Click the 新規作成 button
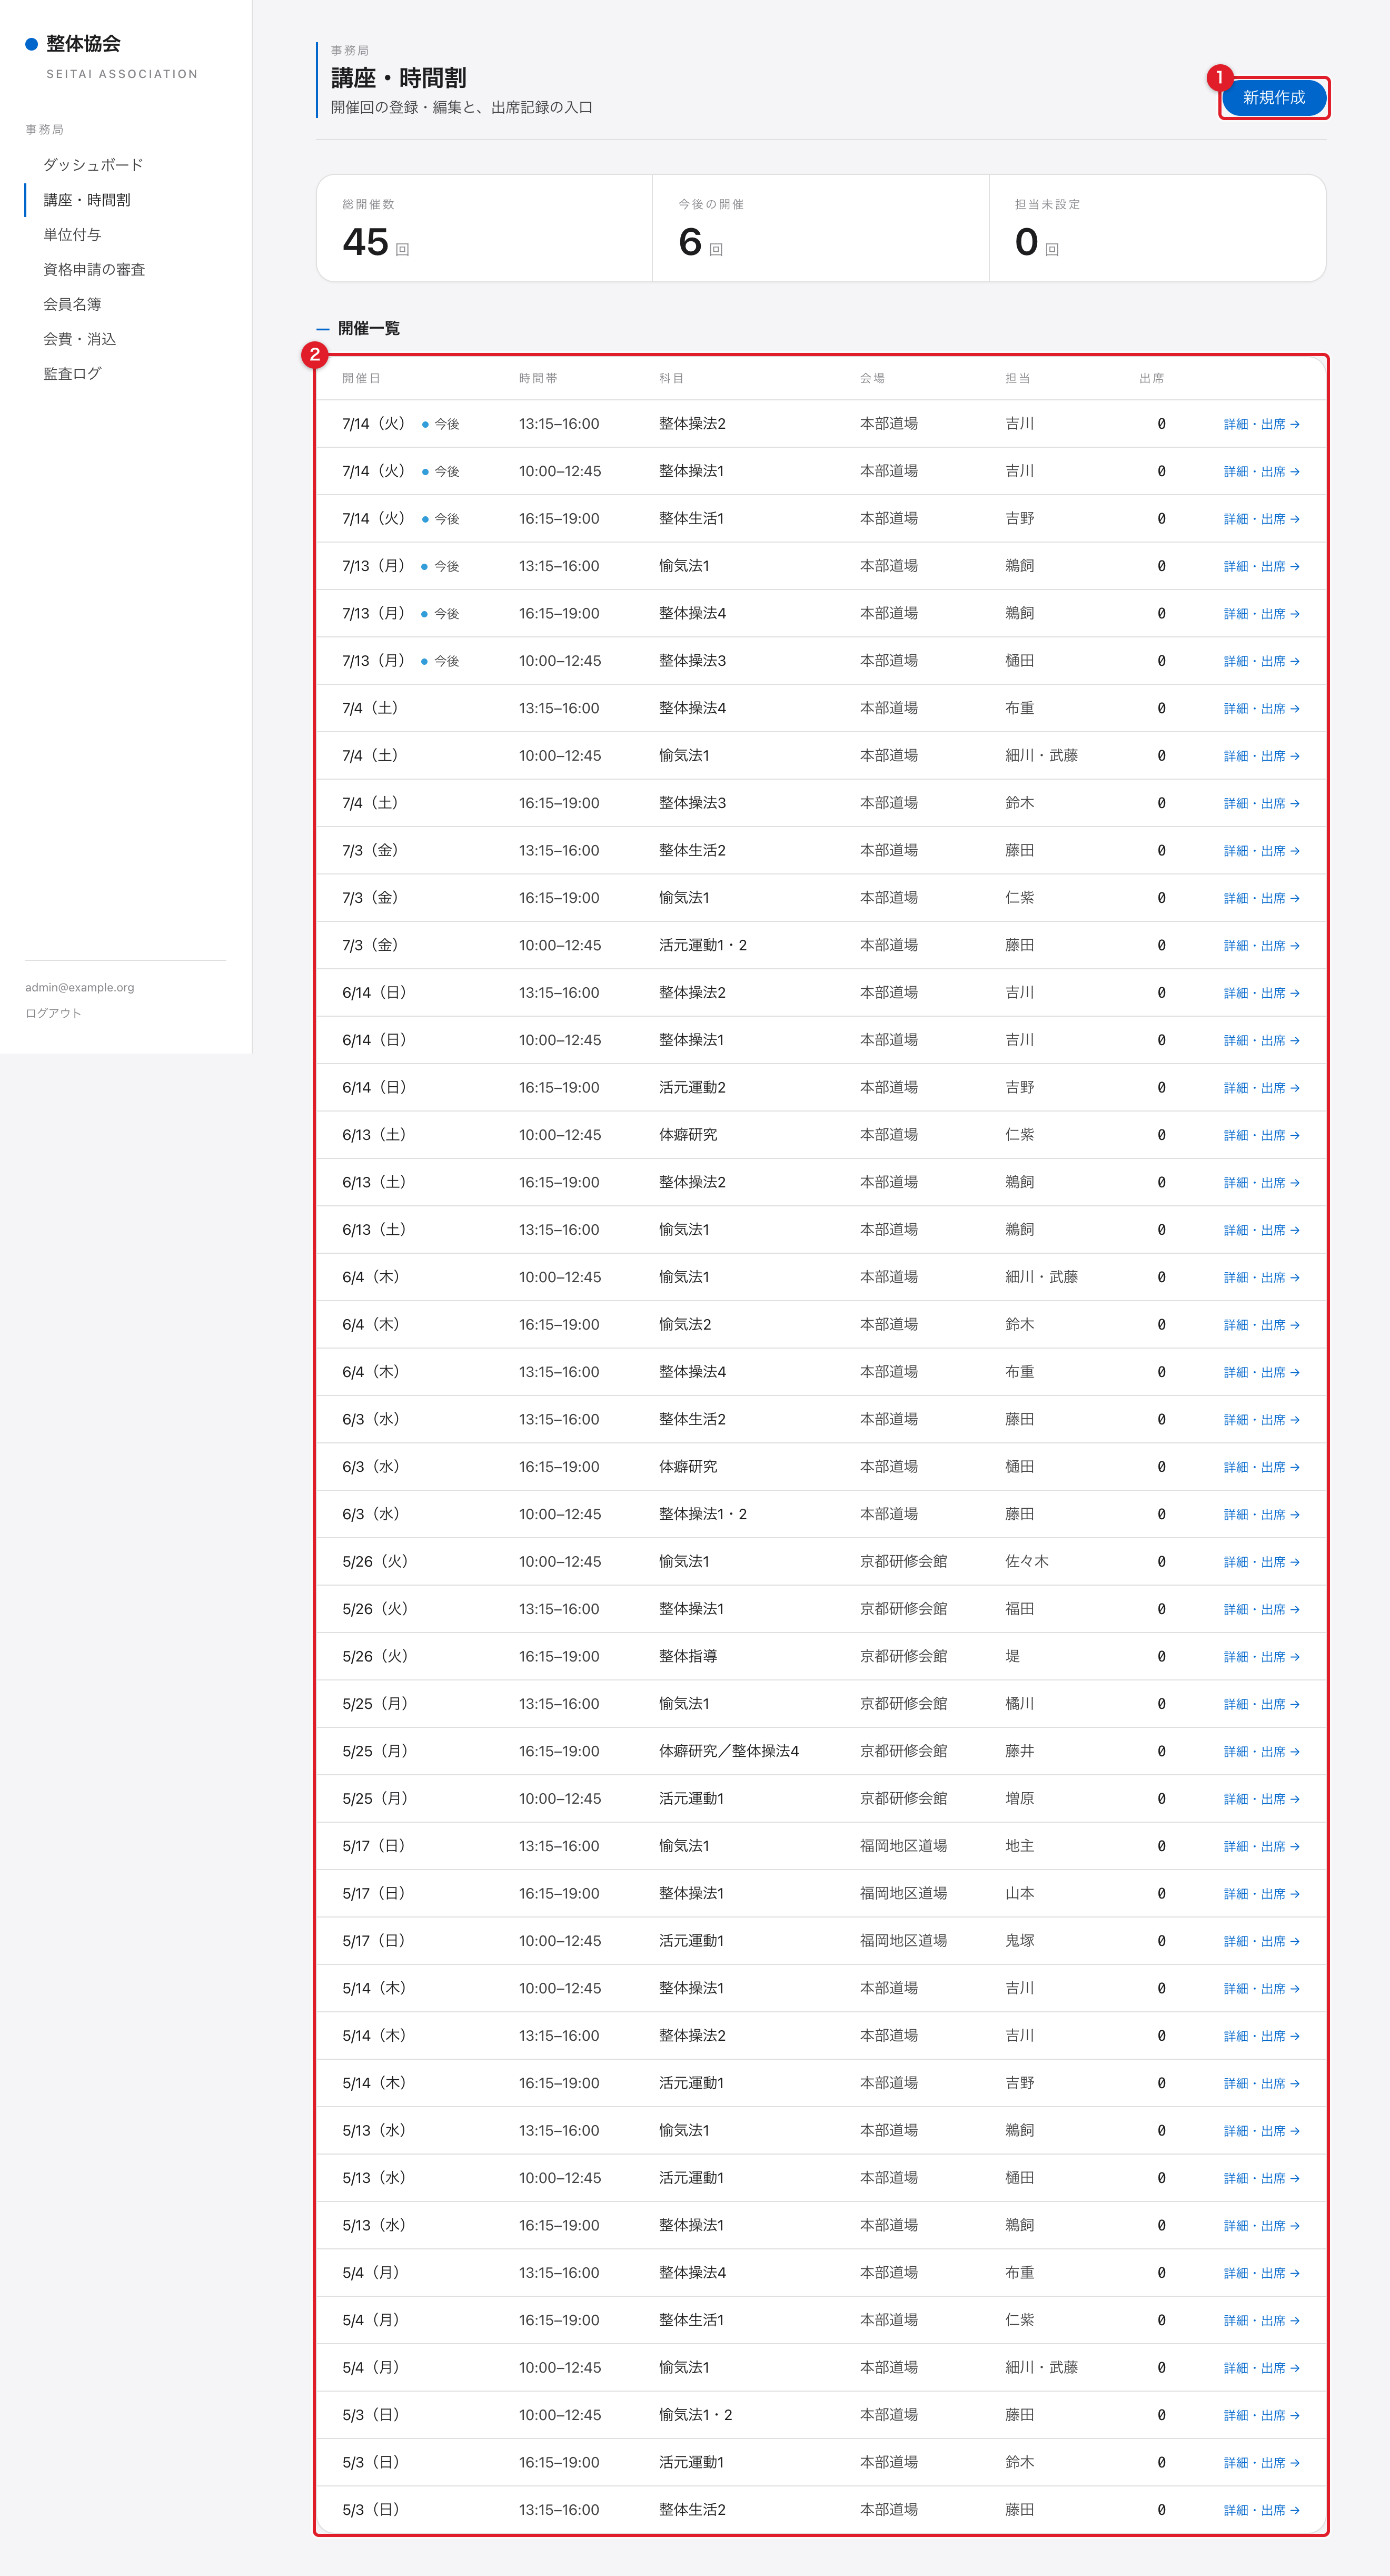The width and height of the screenshot is (1390, 2576). 1273,98
